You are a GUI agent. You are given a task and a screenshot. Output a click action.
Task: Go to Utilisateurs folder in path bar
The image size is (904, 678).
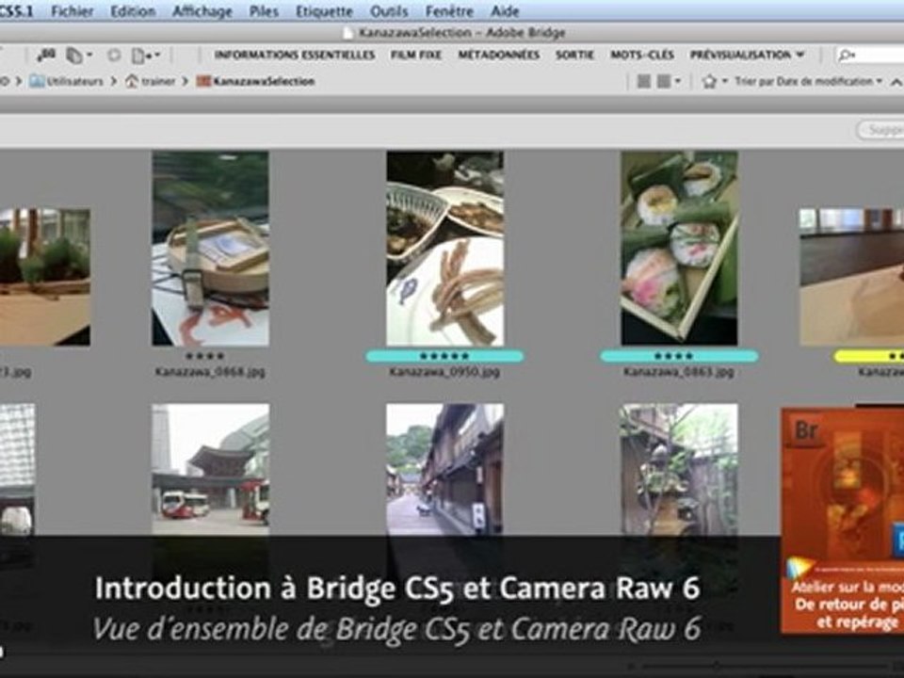tap(67, 81)
